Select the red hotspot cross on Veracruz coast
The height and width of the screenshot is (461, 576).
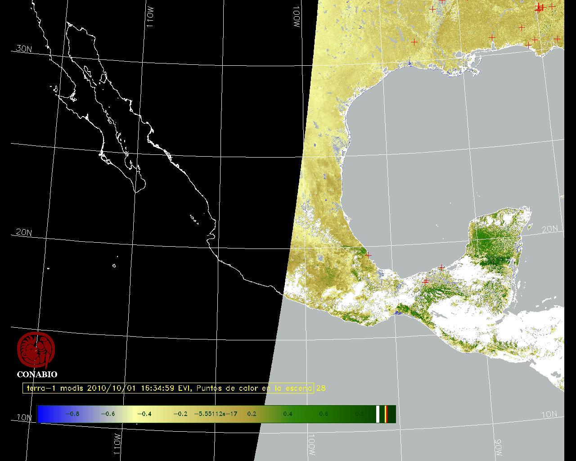click(368, 255)
